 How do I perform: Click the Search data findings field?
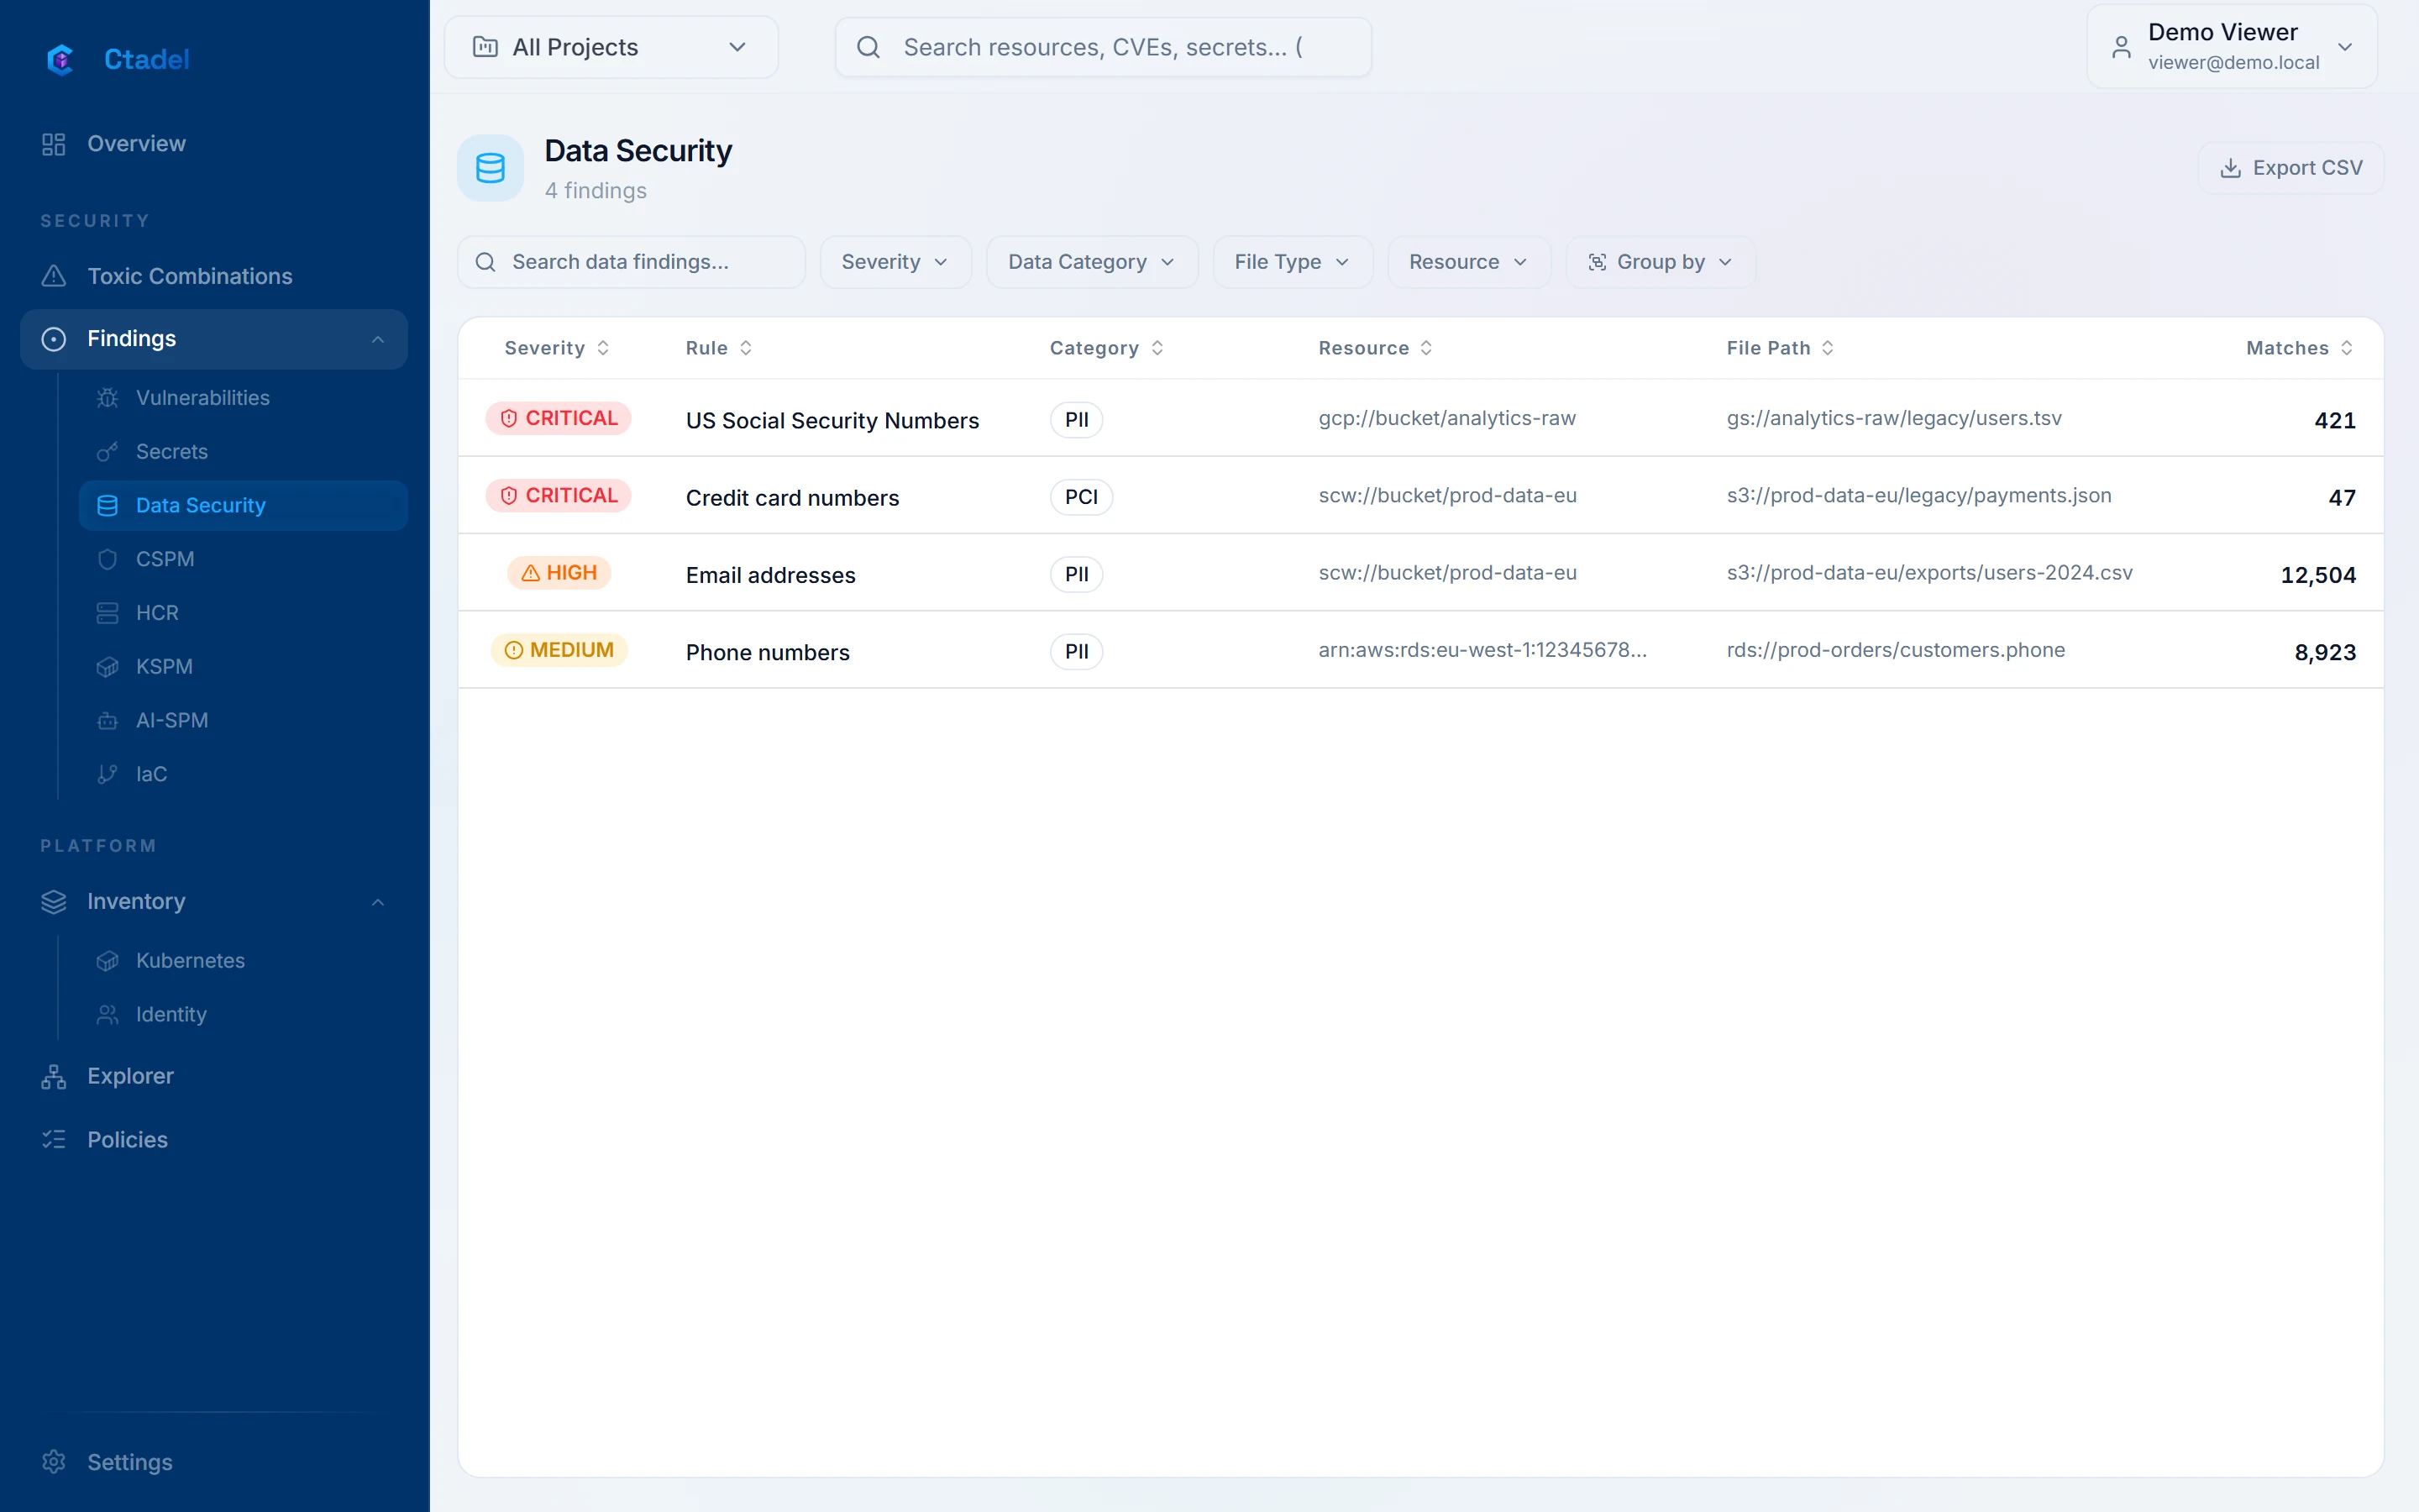point(632,262)
